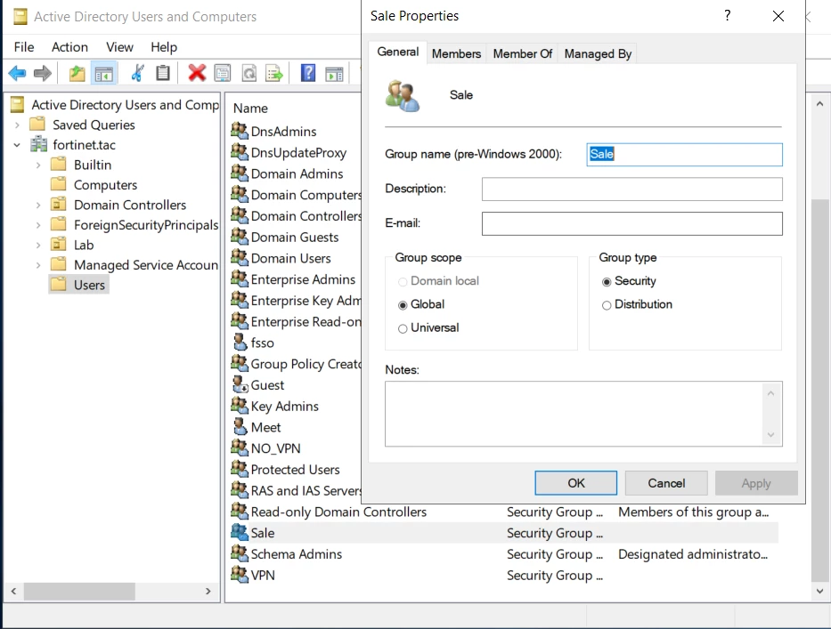Image resolution: width=831 pixels, height=629 pixels.
Task: Click the Forward arrow toolbar icon
Action: click(43, 73)
